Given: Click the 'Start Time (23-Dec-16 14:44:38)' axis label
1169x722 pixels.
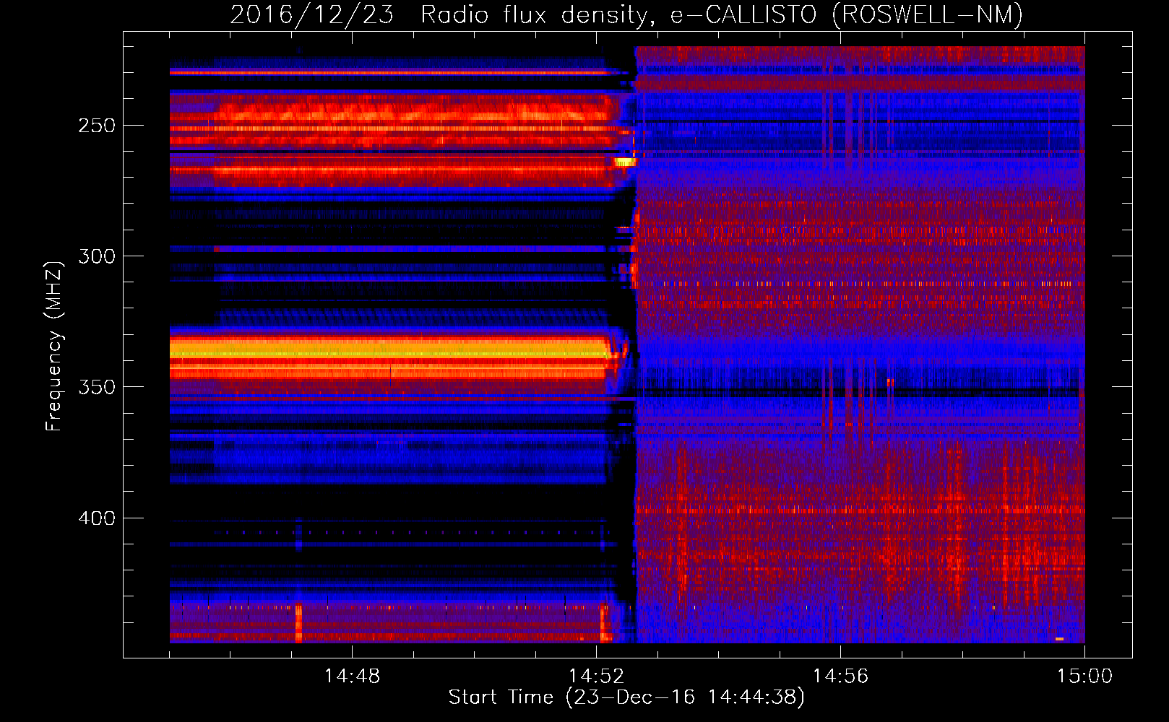Looking at the screenshot, I should tap(626, 697).
